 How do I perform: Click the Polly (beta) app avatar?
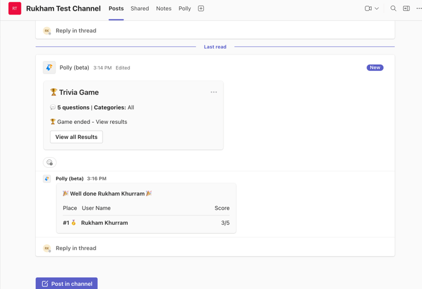49,68
